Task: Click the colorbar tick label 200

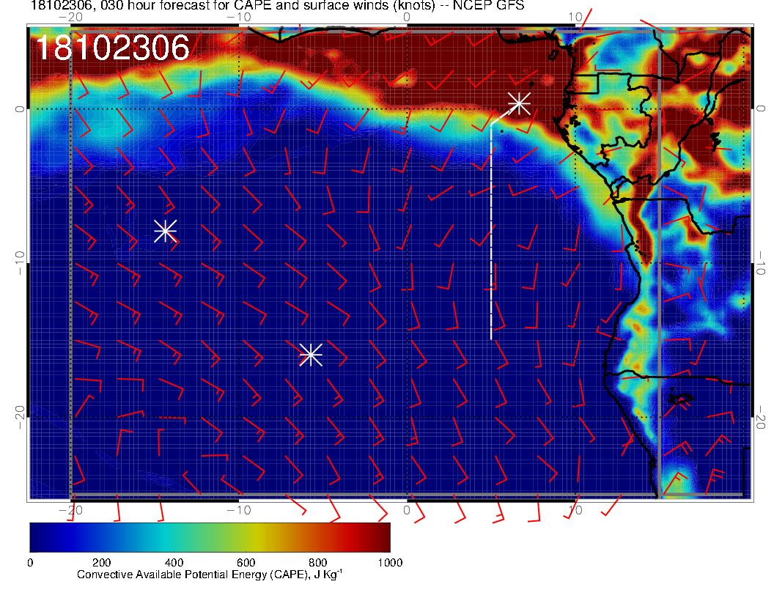Action: click(101, 563)
